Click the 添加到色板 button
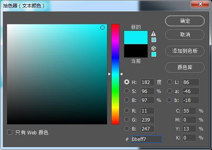Image resolution: width=212 pixels, height=150 pixels. coord(185,51)
